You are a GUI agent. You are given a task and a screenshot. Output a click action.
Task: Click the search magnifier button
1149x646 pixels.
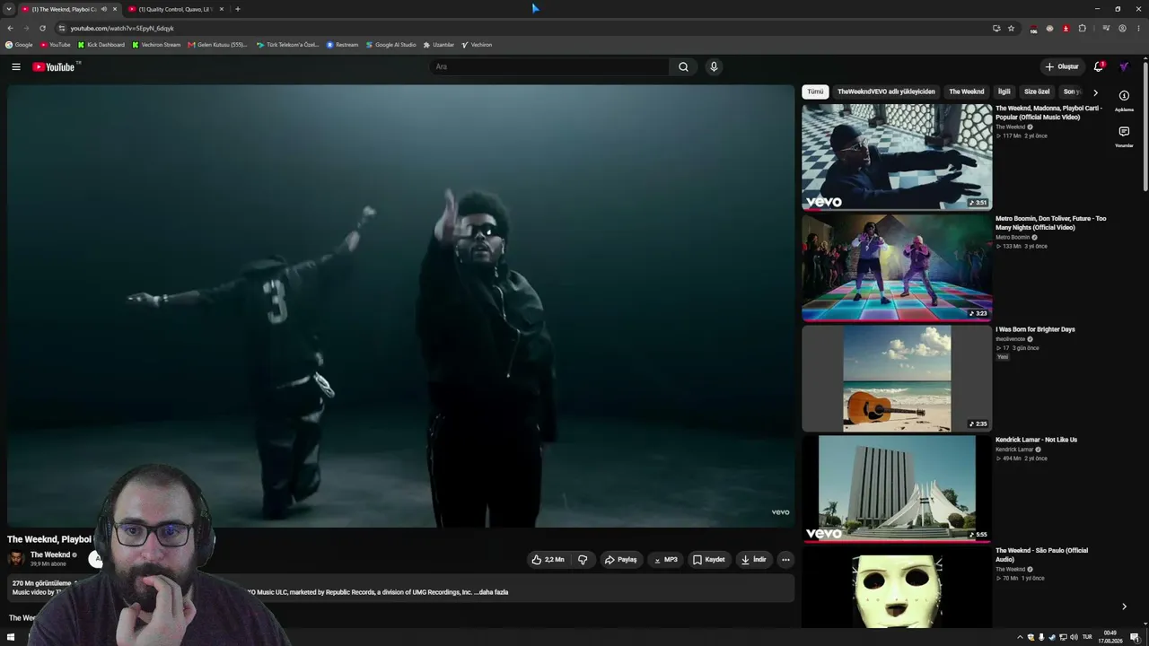click(x=683, y=66)
